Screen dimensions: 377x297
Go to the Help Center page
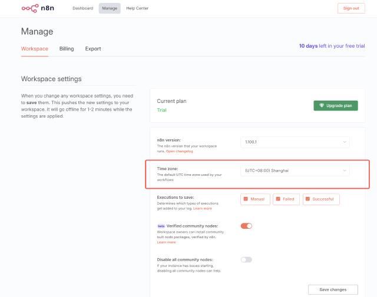pos(137,8)
